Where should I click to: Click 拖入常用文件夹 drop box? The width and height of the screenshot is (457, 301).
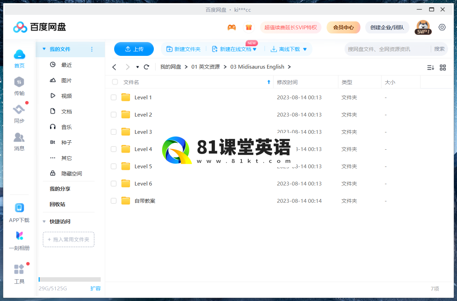coord(69,239)
